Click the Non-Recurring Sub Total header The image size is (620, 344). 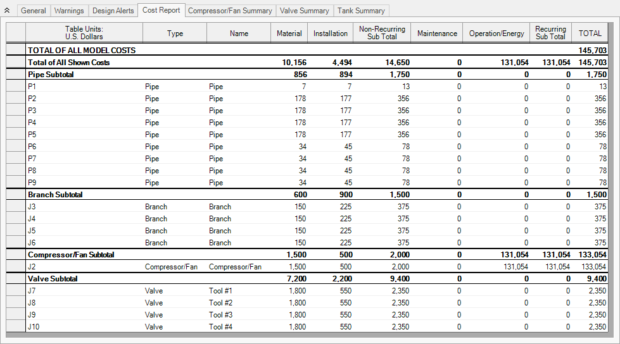click(x=382, y=33)
